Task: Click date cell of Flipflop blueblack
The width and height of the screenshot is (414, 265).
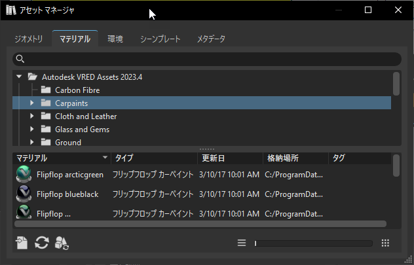Action: point(229,194)
